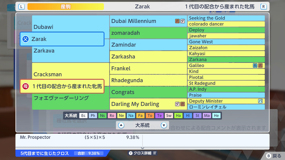Viewport: 285px width, 160px height.
Task: Click the A.P. Indy entry
Action: [x=226, y=89]
